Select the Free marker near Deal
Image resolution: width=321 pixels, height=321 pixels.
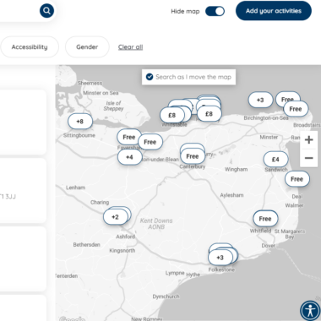(297, 179)
